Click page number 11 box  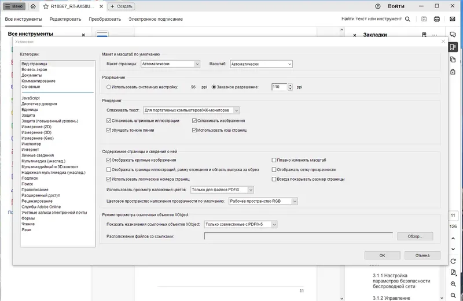(x=453, y=215)
